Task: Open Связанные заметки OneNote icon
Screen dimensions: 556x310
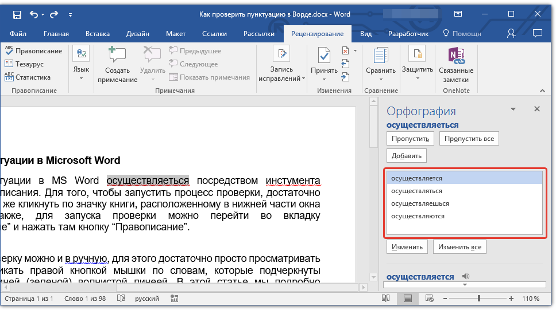Action: pos(456,56)
